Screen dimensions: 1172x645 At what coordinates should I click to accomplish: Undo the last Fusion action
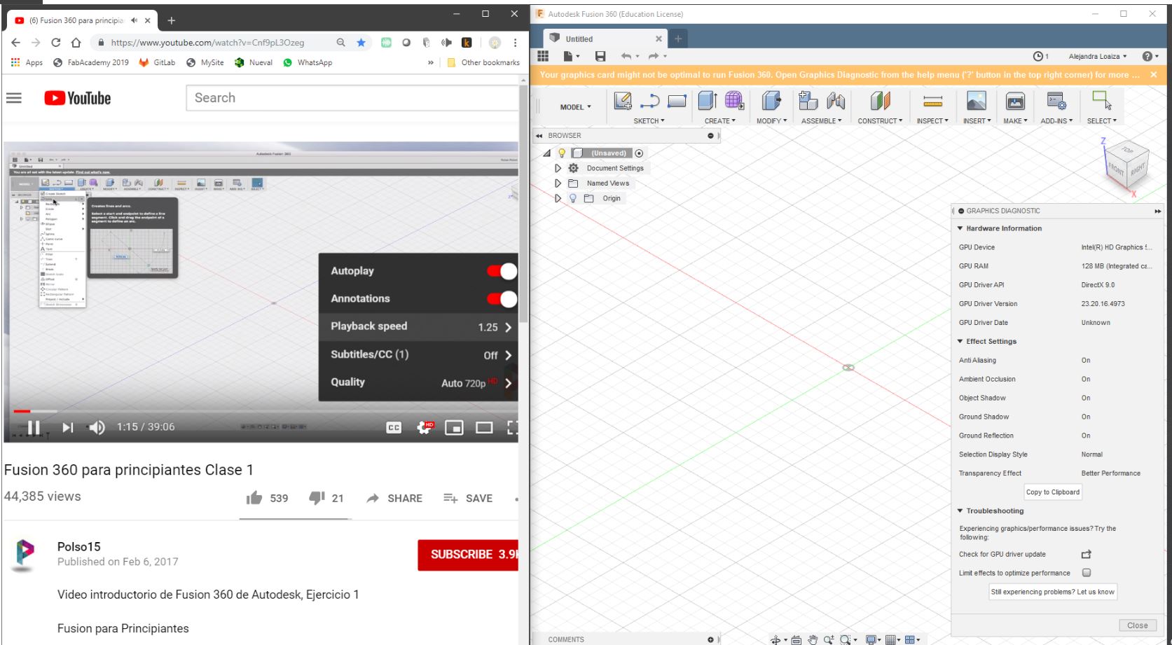(x=626, y=56)
